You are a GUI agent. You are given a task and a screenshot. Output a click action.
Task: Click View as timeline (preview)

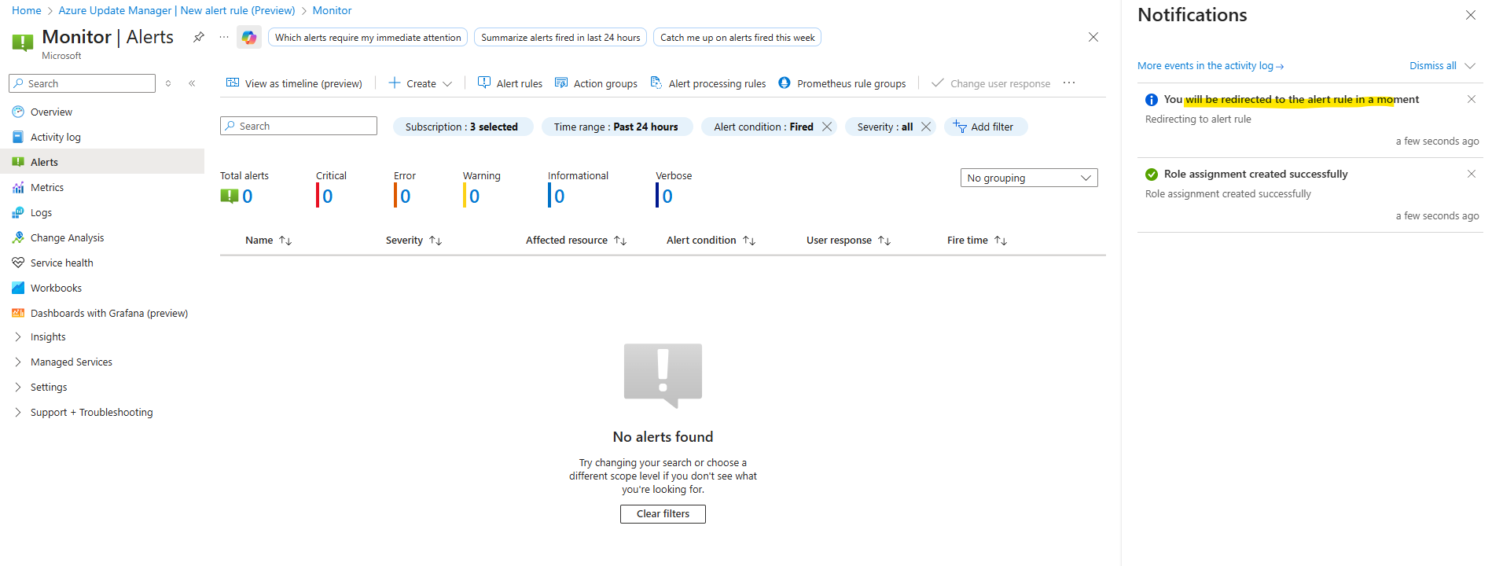(x=294, y=83)
